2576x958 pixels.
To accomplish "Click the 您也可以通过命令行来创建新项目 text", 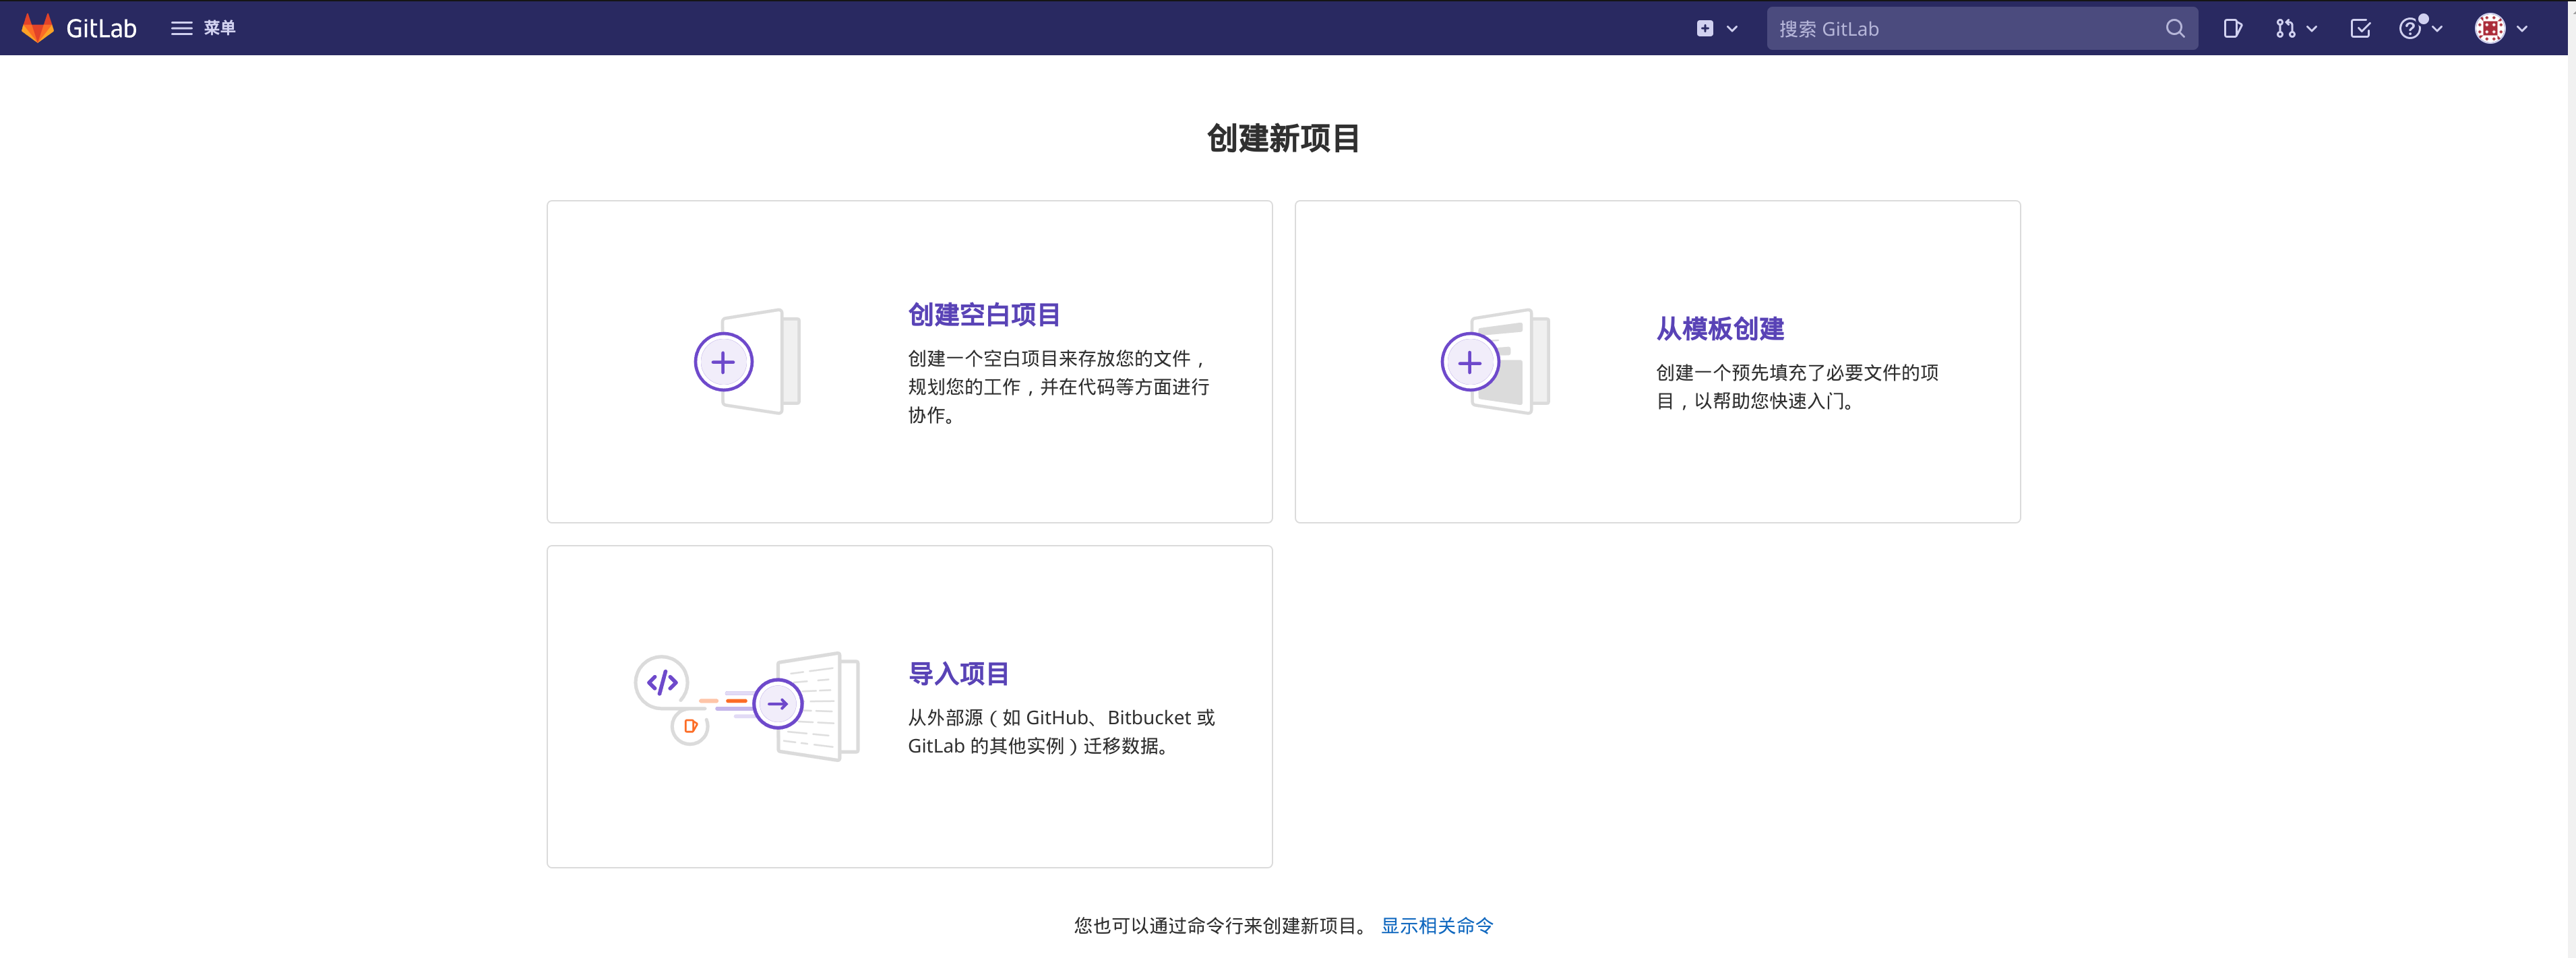I will pos(1221,926).
